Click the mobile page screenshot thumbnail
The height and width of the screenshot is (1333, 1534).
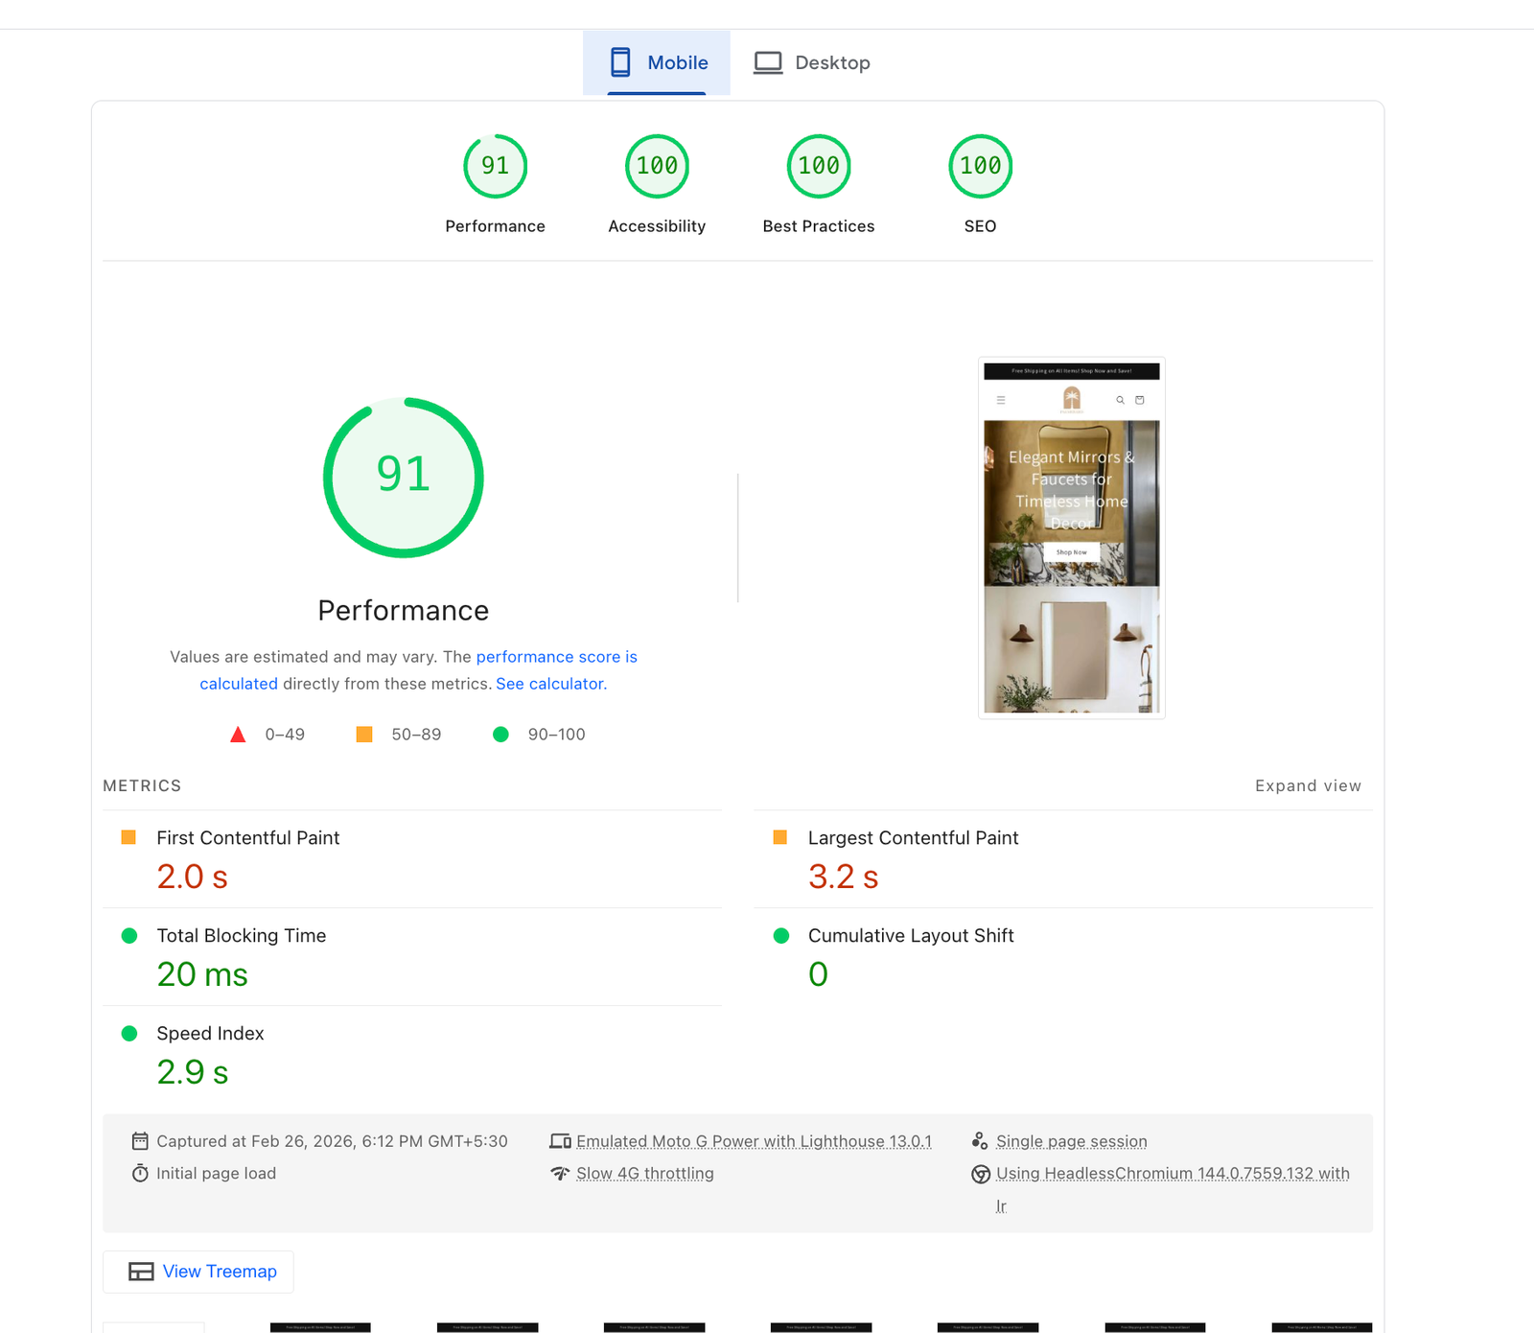point(1071,538)
